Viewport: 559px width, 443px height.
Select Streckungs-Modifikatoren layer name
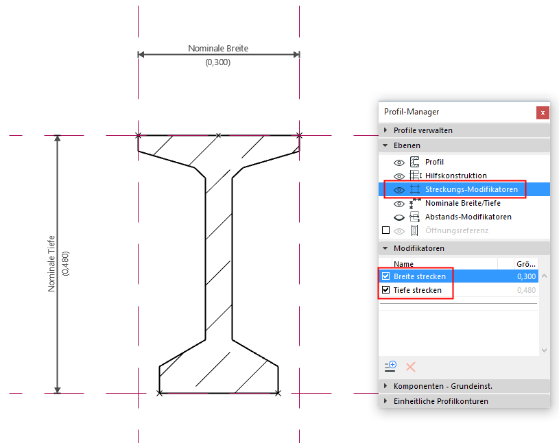point(471,189)
